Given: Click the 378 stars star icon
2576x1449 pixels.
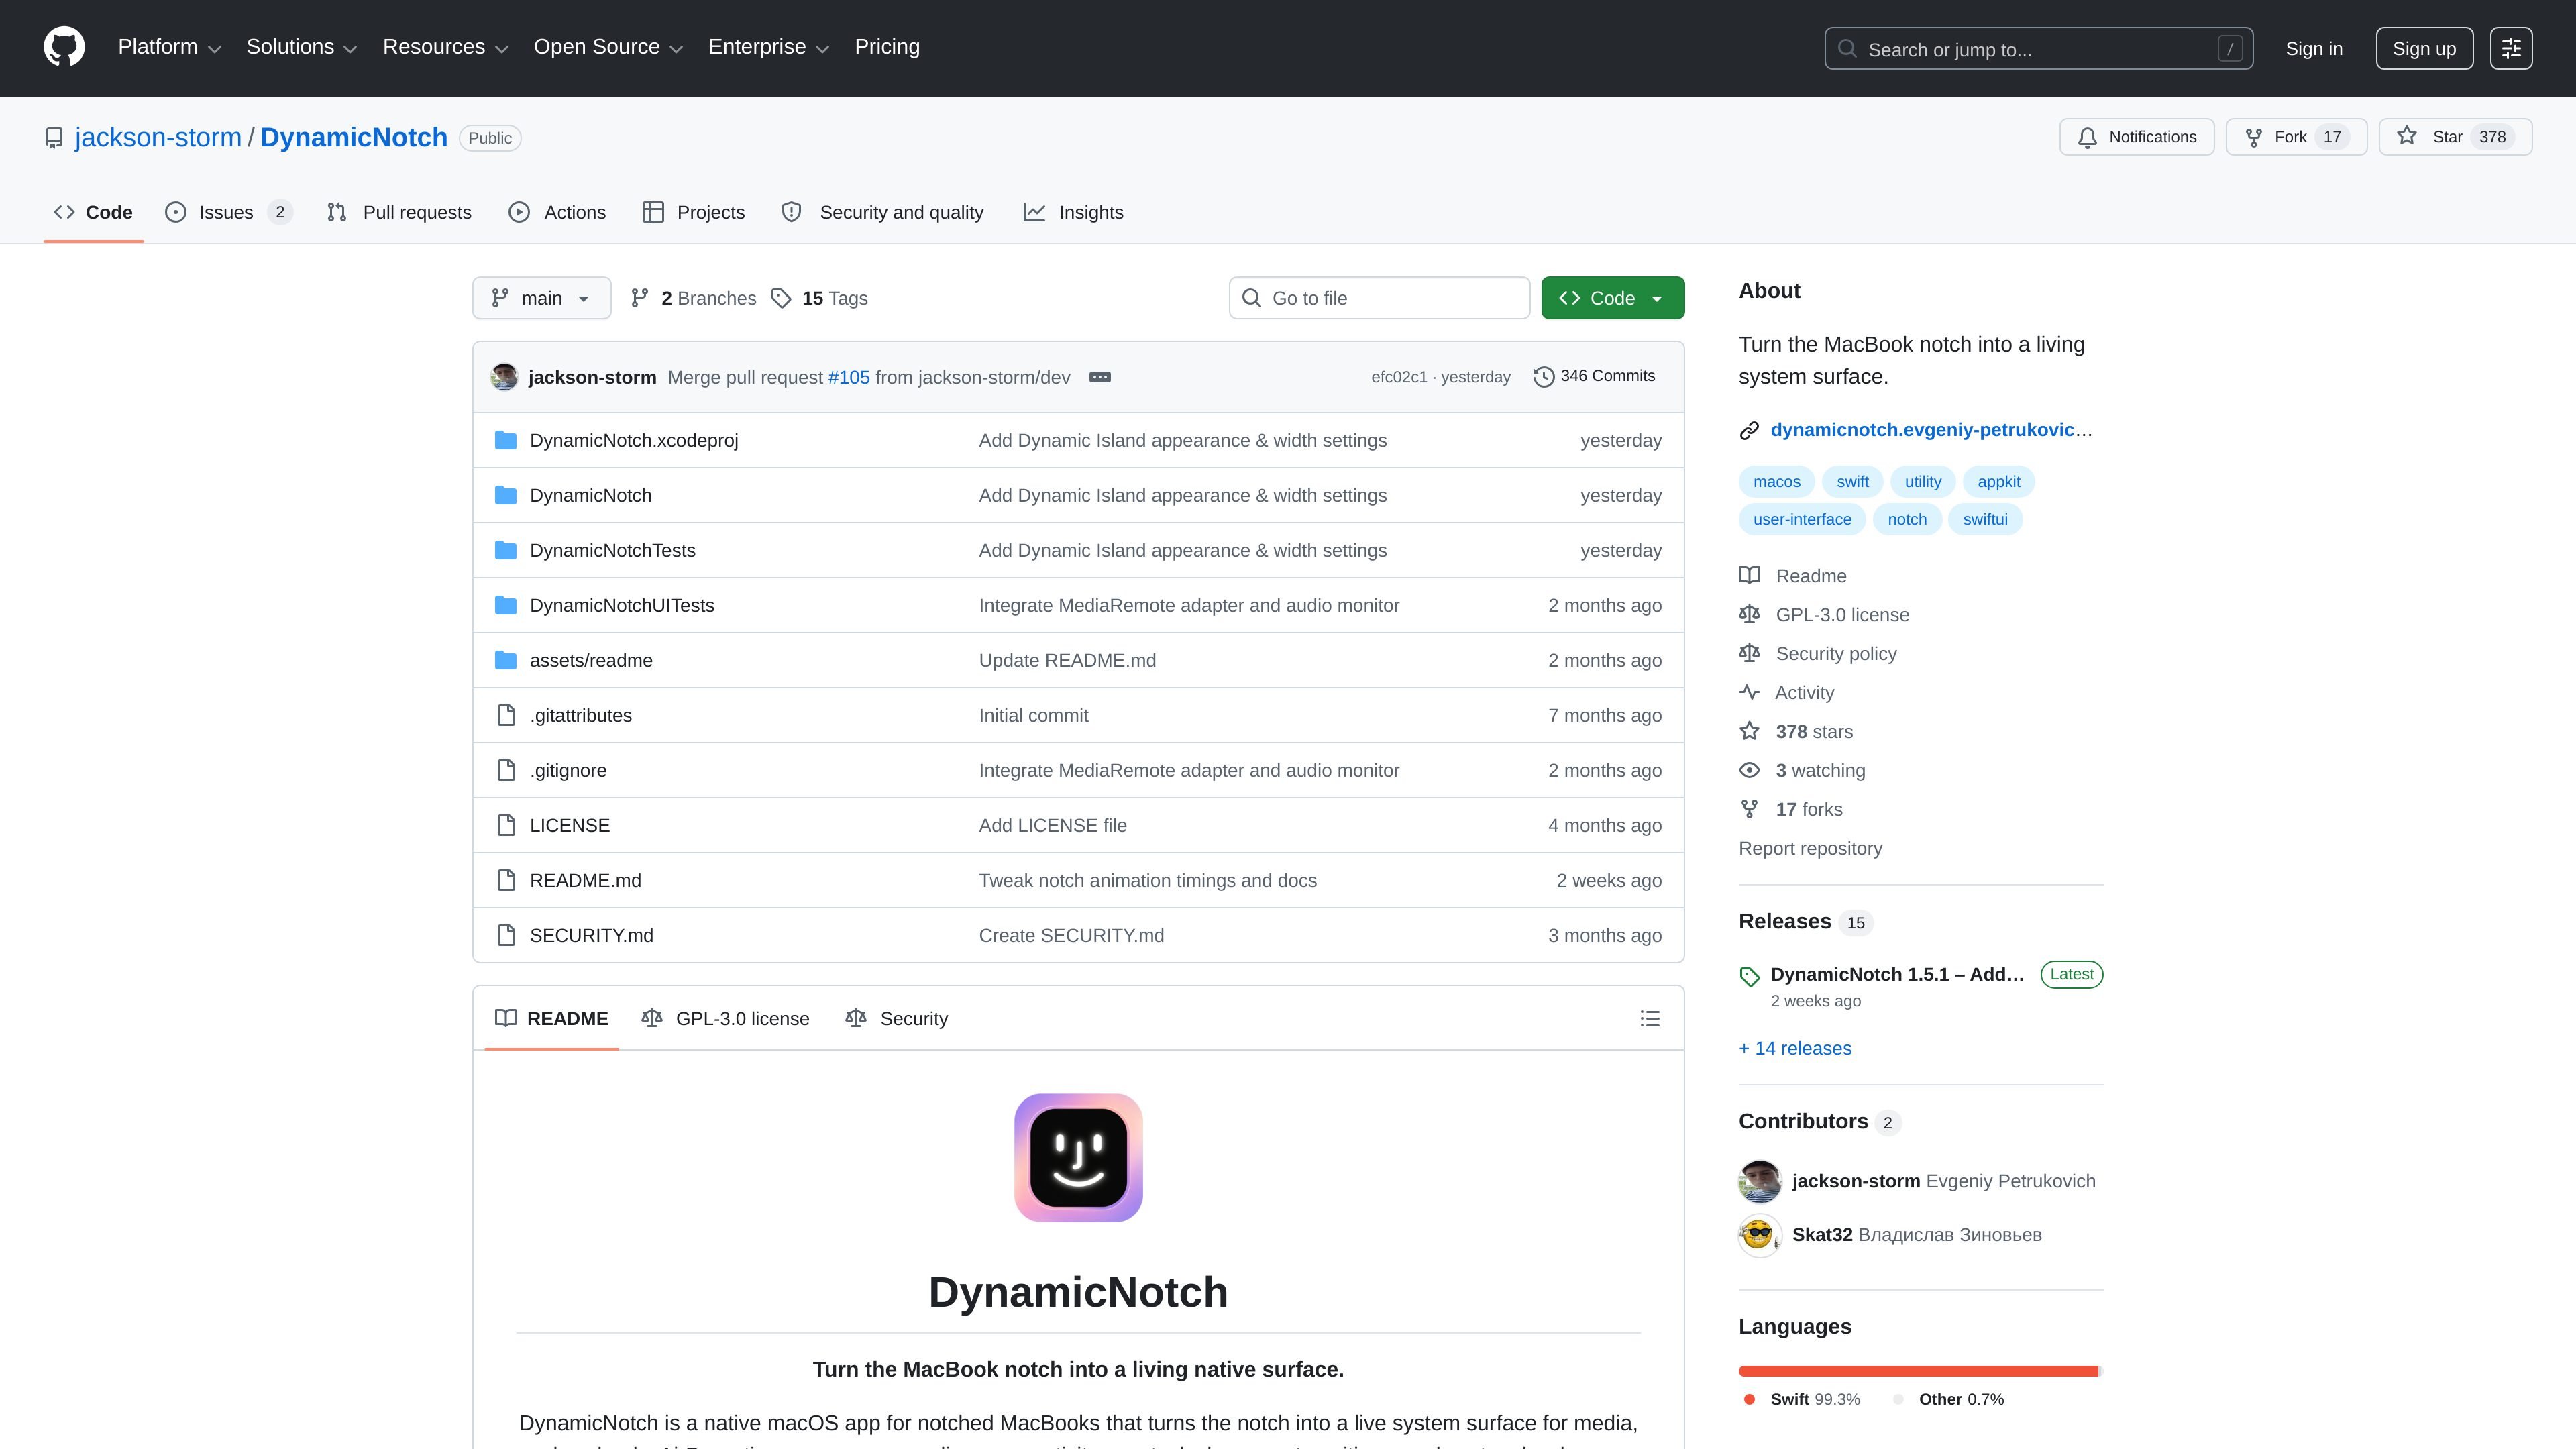Looking at the screenshot, I should coord(1749,731).
